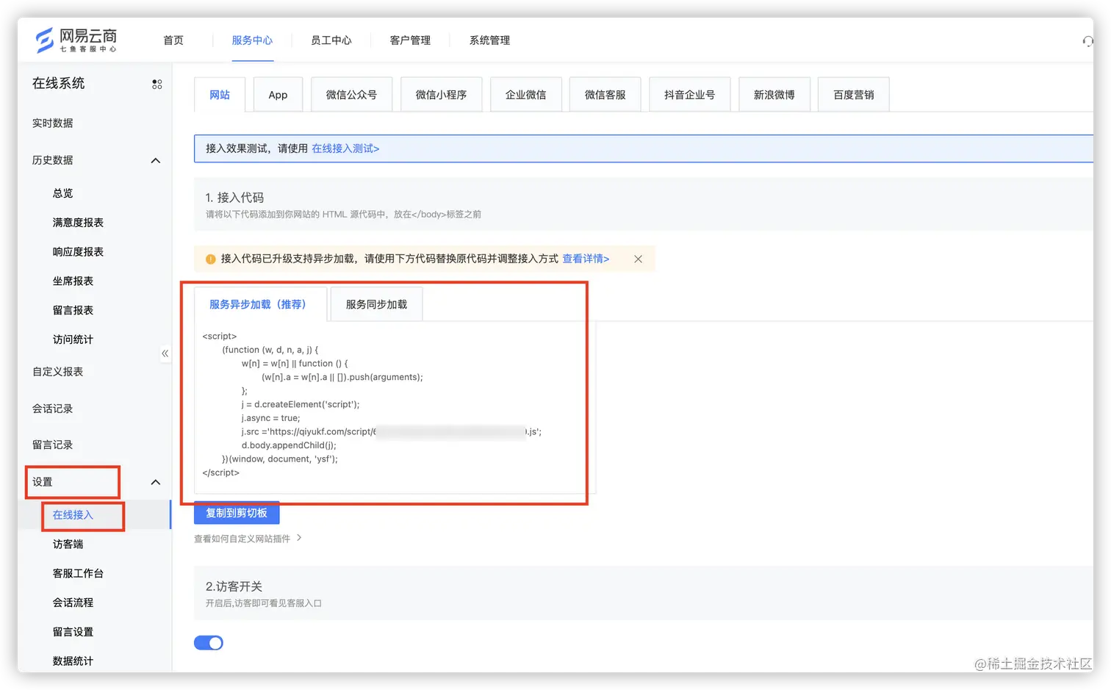Select the 抖音企业号 tab
Image resolution: width=1111 pixels, height=690 pixels.
(x=689, y=95)
